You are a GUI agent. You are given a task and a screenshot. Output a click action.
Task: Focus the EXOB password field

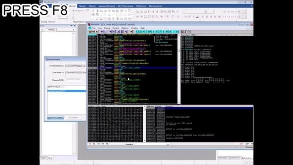73,80
